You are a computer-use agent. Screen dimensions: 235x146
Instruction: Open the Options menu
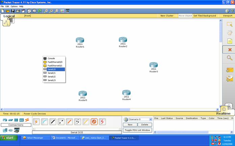[14, 6]
